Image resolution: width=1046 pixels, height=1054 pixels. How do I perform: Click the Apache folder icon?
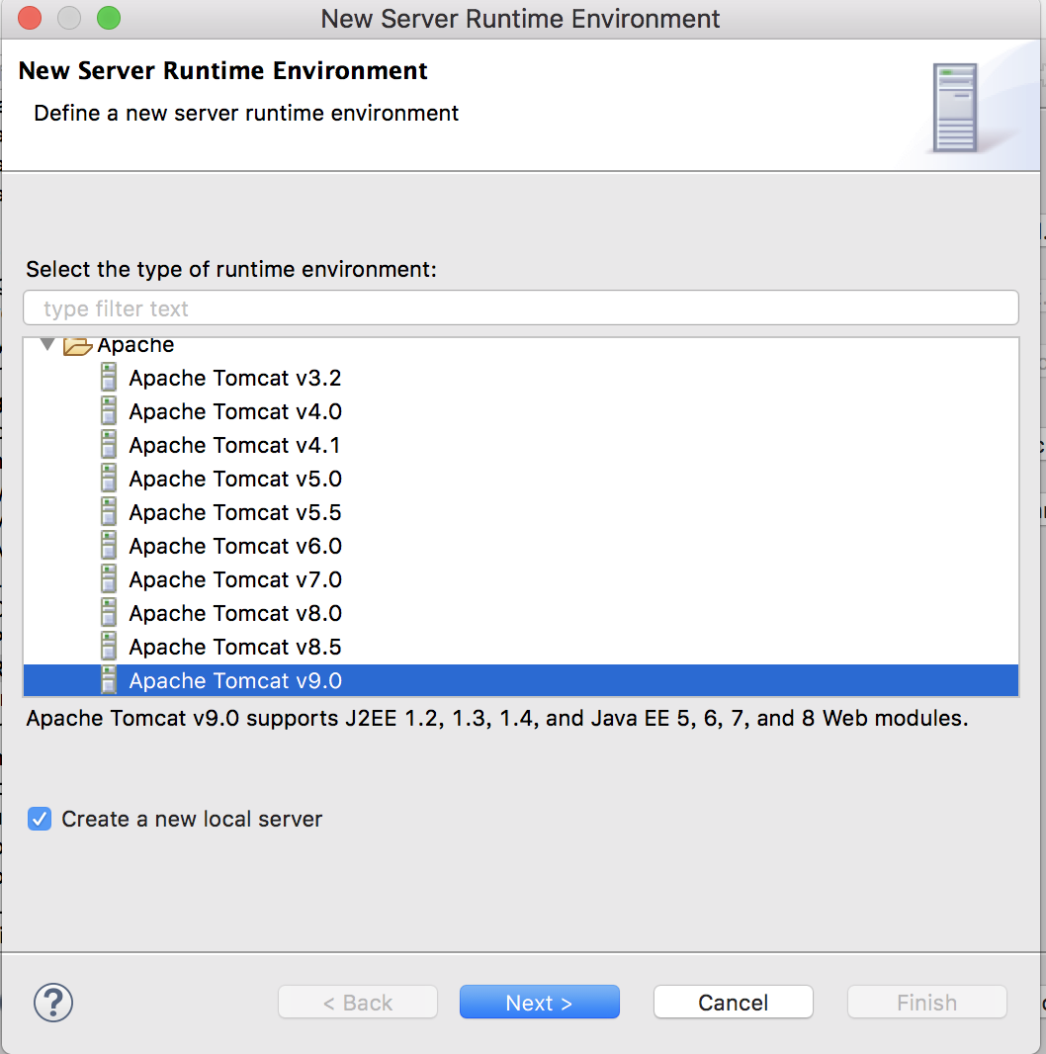[77, 345]
